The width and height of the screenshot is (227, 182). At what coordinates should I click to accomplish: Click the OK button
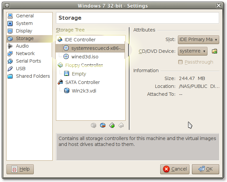[205, 169]
